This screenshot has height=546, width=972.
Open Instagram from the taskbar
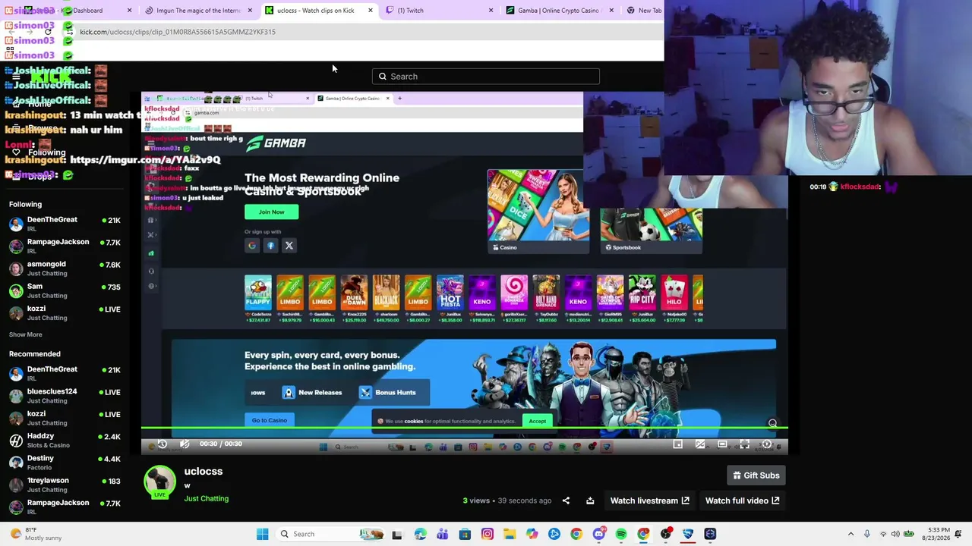click(x=488, y=534)
